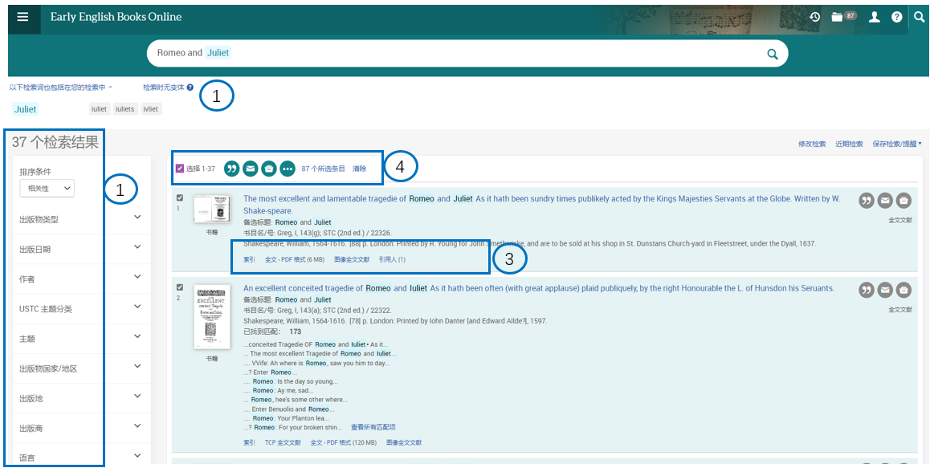
Task: Save the first result dated 1637
Action: click(903, 201)
